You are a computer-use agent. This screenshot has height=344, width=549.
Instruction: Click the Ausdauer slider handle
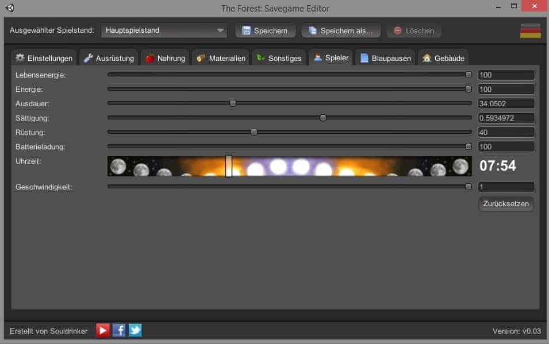pos(233,103)
